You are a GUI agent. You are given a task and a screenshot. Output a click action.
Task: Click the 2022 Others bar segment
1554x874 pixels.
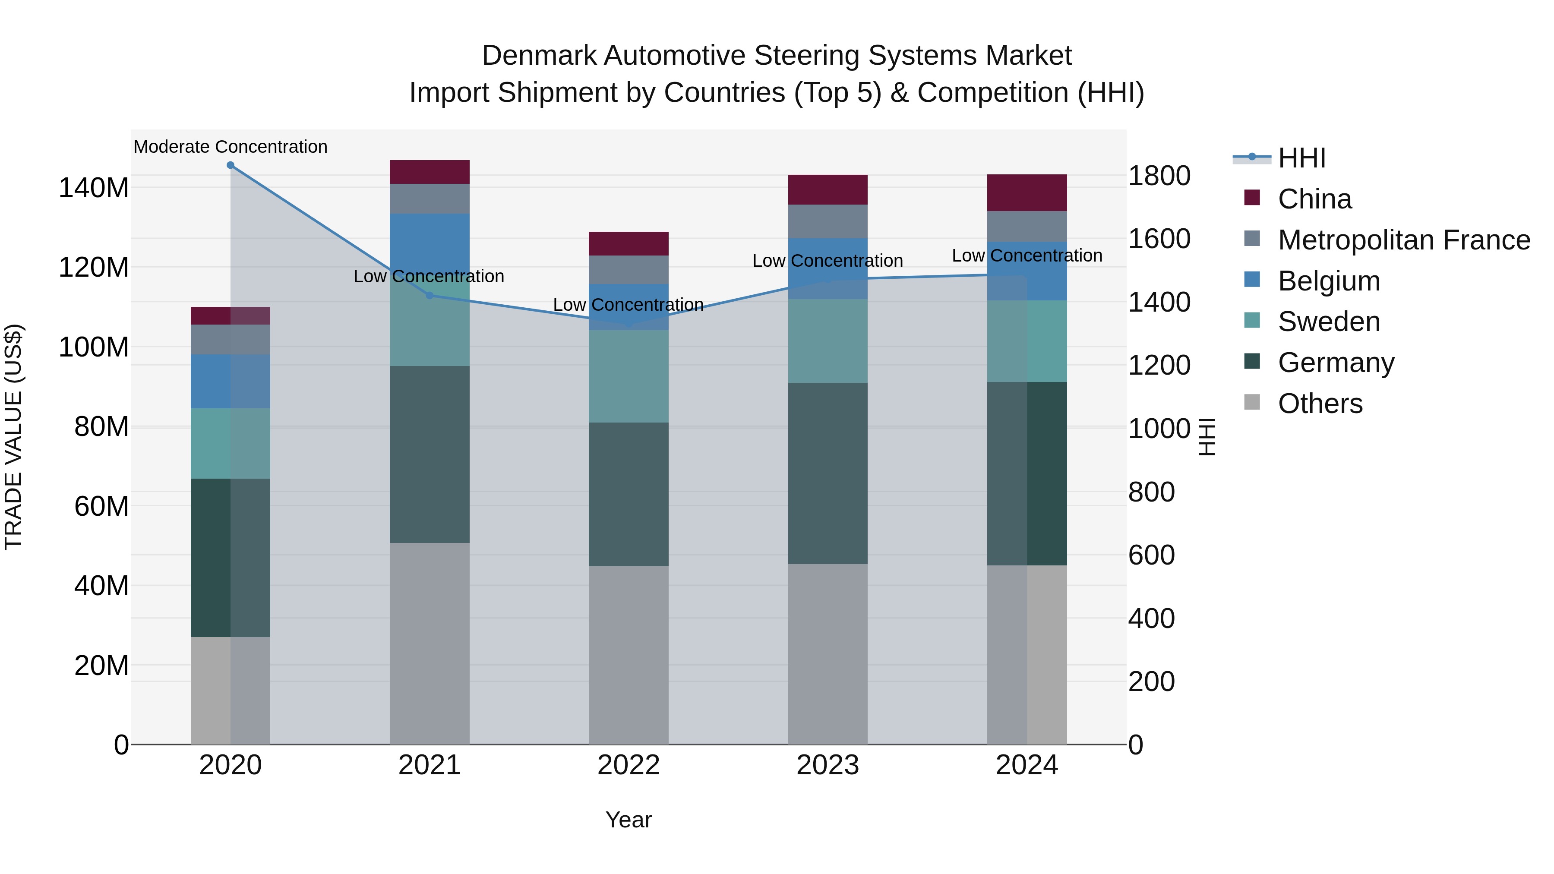pos(629,655)
